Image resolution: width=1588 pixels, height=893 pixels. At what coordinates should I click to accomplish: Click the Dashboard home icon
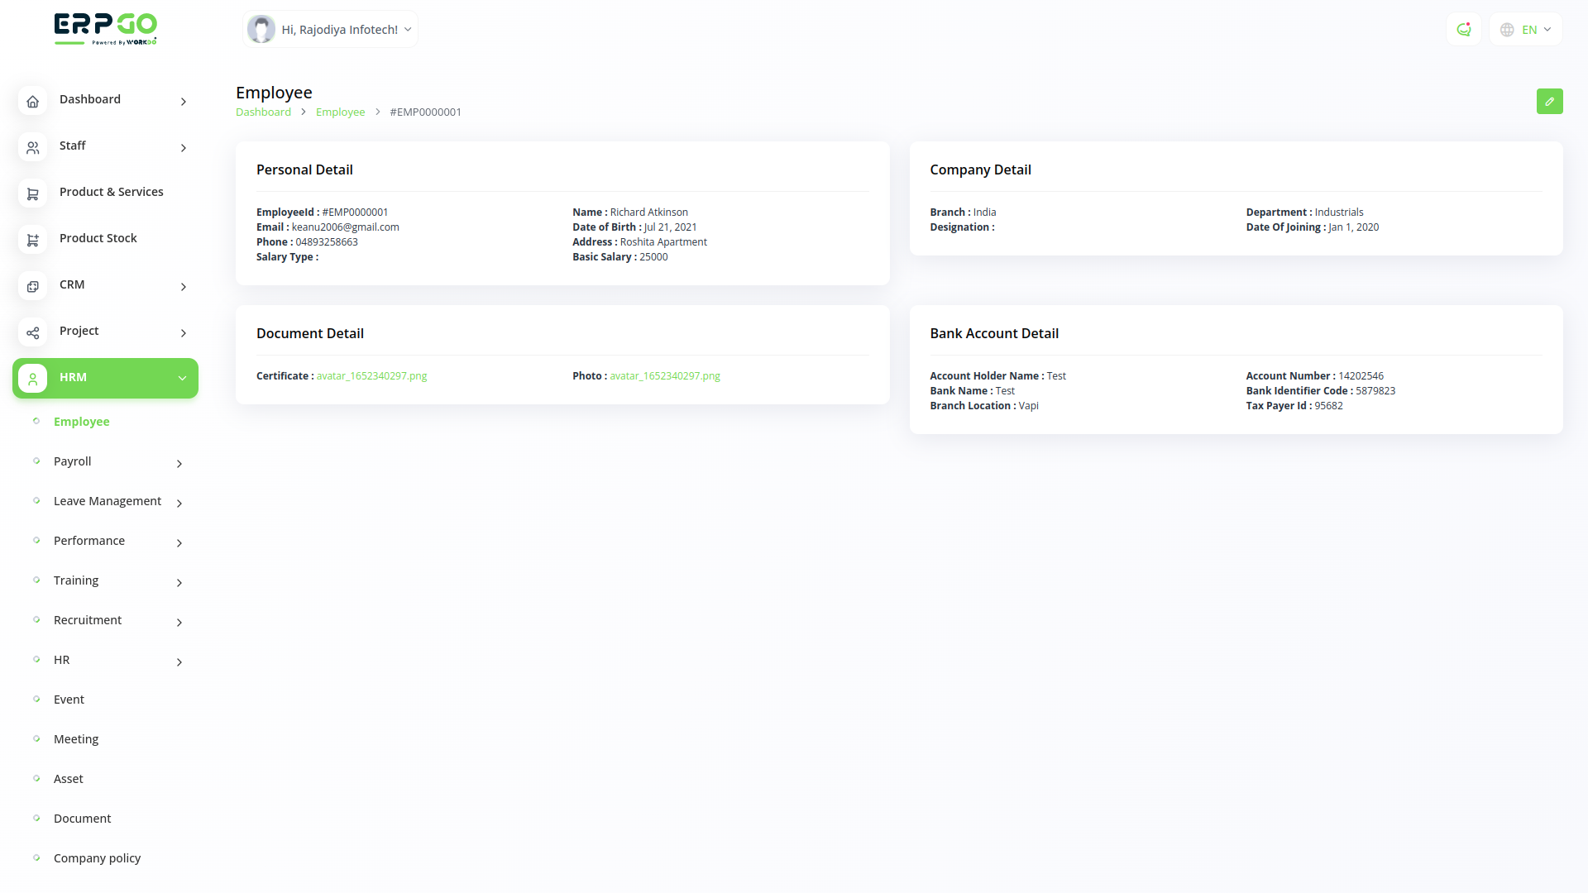(32, 102)
